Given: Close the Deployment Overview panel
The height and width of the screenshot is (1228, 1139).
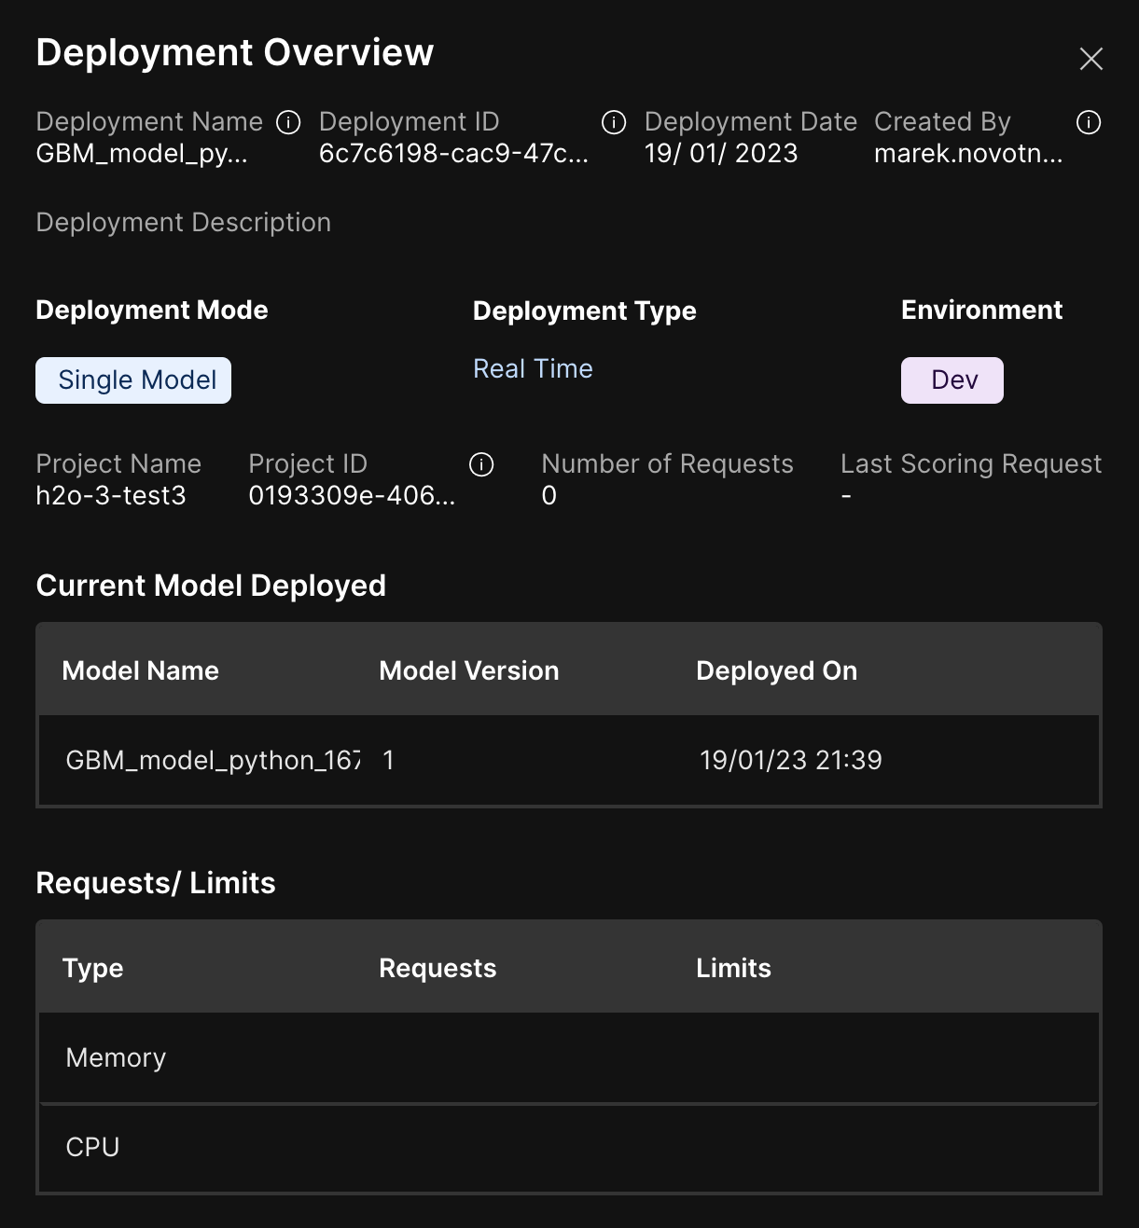Looking at the screenshot, I should click(x=1090, y=59).
